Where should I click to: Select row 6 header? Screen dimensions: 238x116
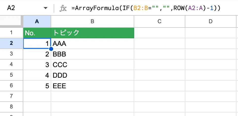pos(12,86)
